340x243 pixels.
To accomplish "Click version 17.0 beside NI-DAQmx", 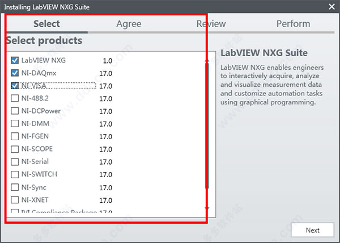I will (106, 73).
